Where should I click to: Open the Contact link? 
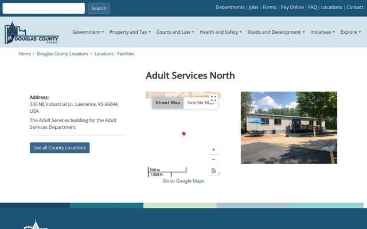(355, 7)
